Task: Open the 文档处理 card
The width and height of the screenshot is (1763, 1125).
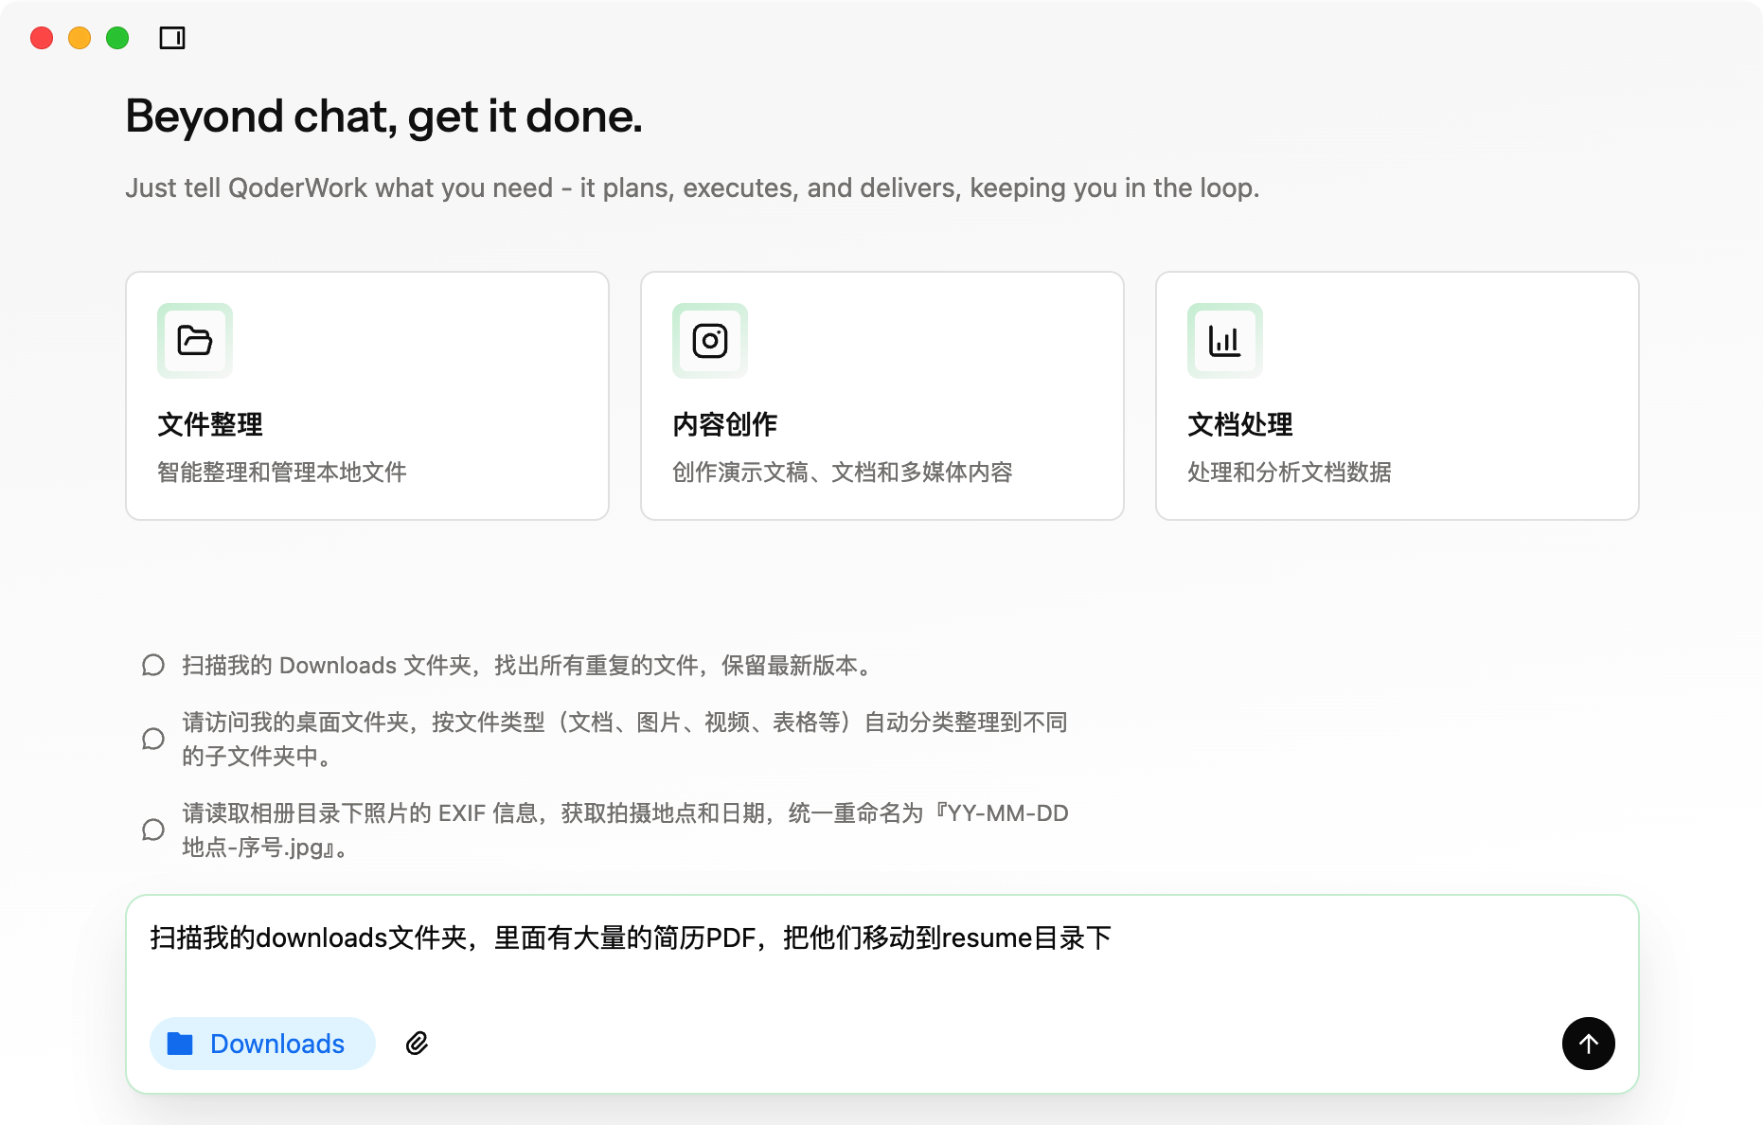Action: click(x=1398, y=396)
